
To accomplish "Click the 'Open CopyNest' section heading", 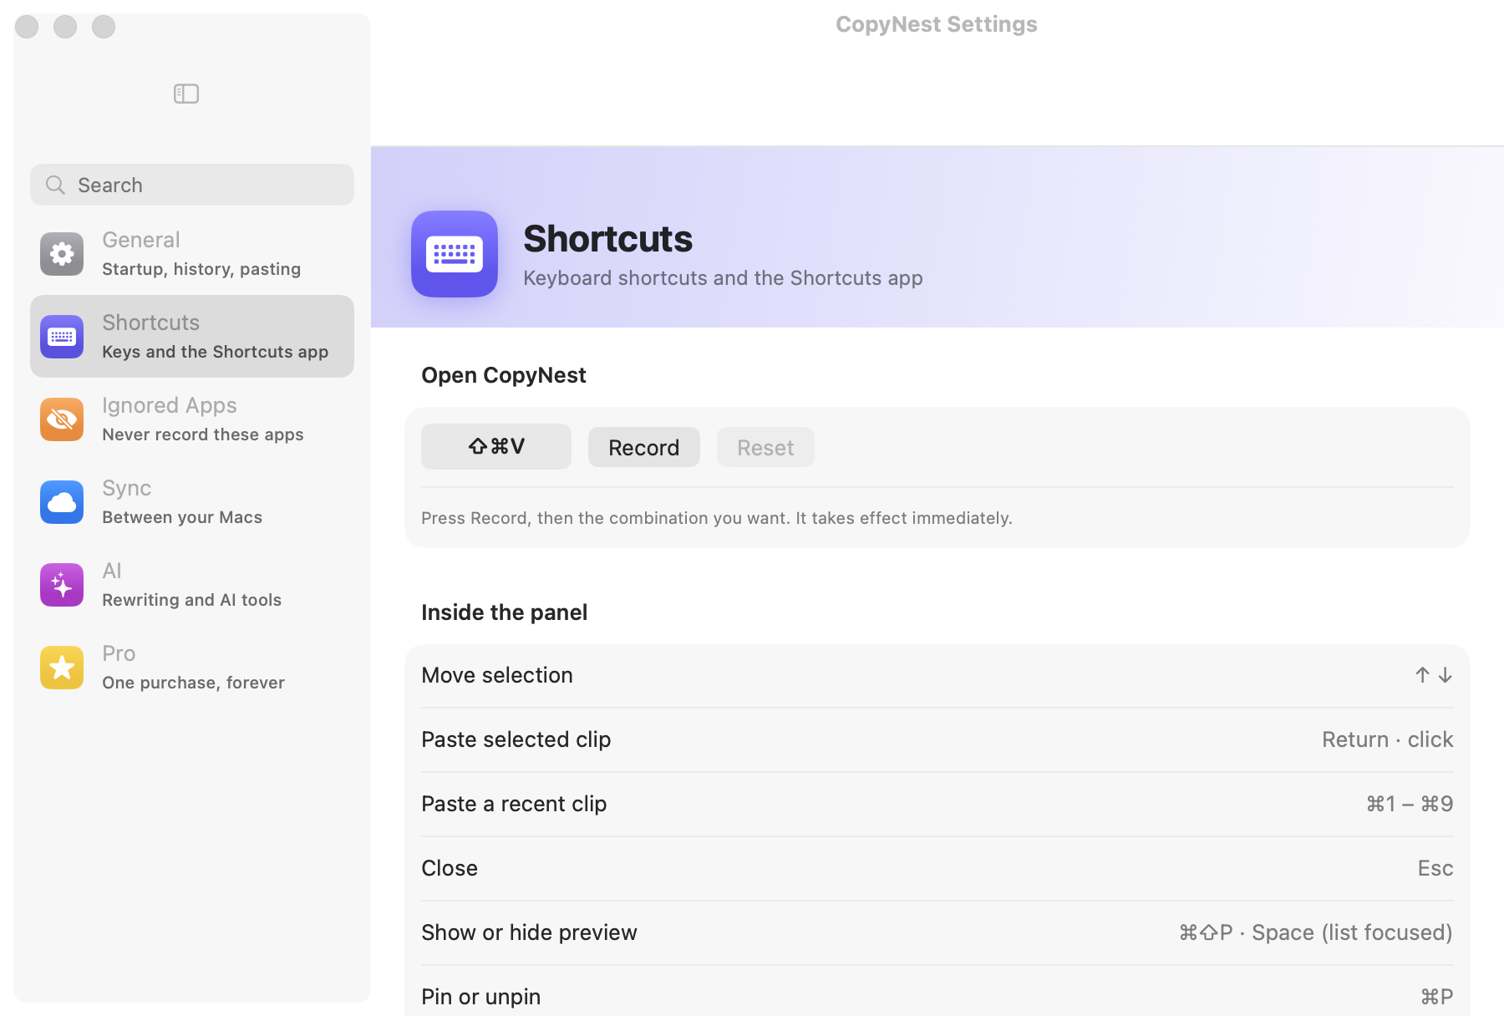I will point(504,375).
